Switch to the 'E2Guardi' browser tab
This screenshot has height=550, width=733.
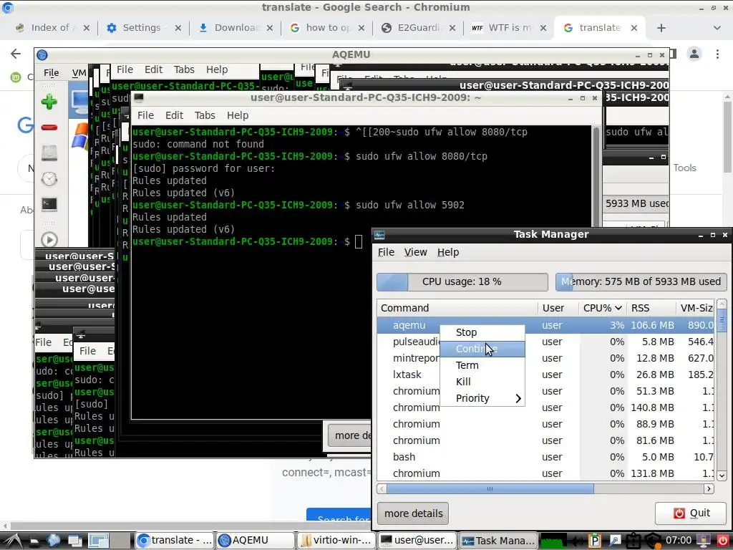[x=418, y=28]
